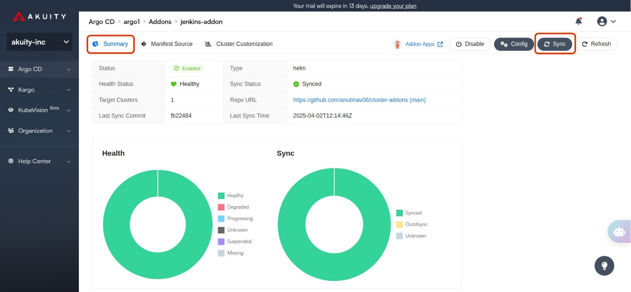
Task: Open the Addon Apps link
Action: tap(420, 44)
